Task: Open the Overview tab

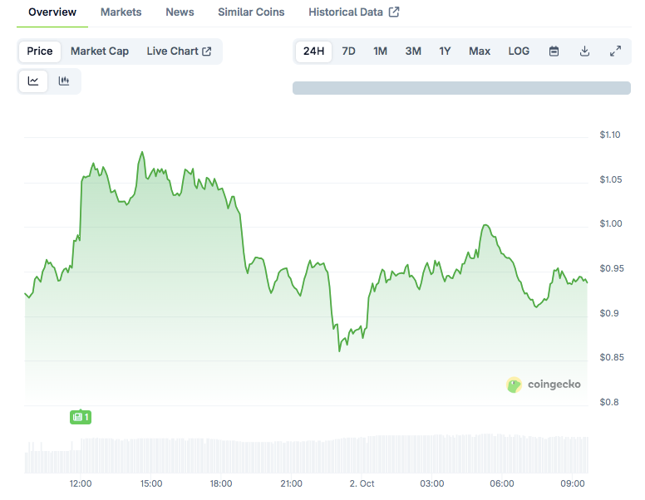Action: 52,12
